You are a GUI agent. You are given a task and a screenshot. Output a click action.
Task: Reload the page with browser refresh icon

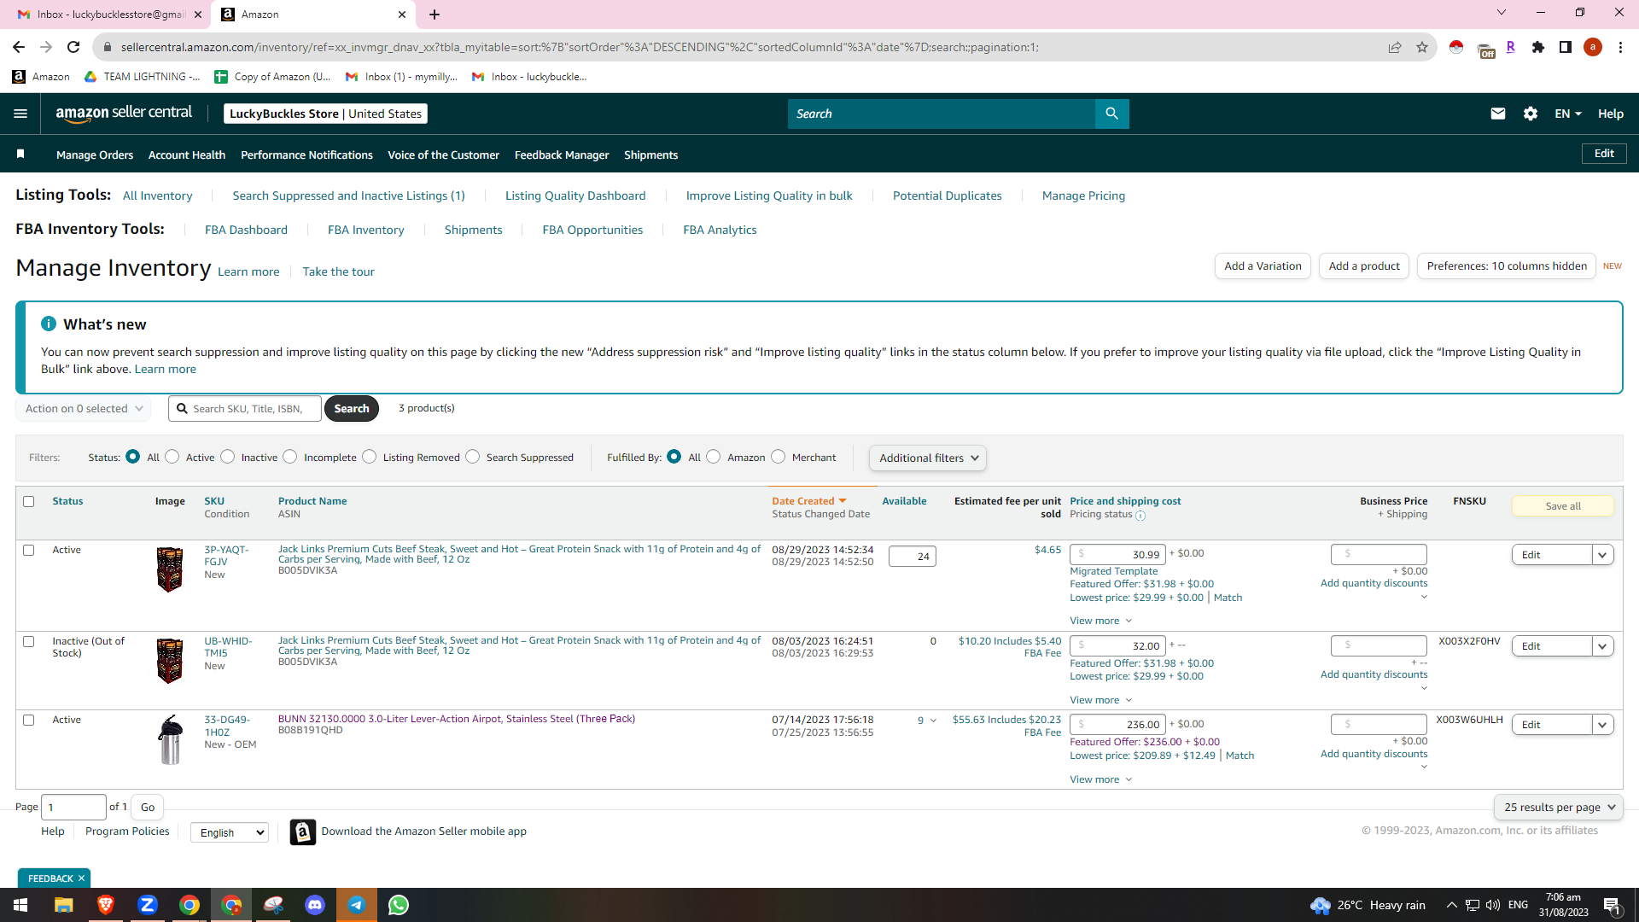[x=73, y=47]
